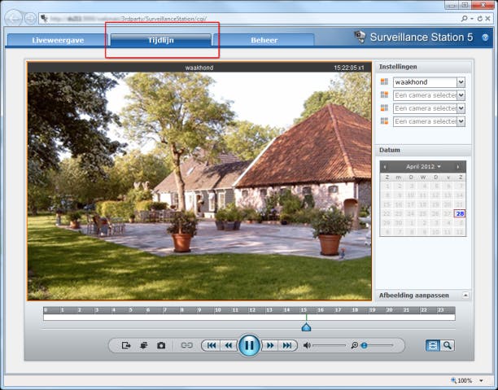The width and height of the screenshot is (498, 390).
Task: Fast forward the playback
Action: (270, 345)
